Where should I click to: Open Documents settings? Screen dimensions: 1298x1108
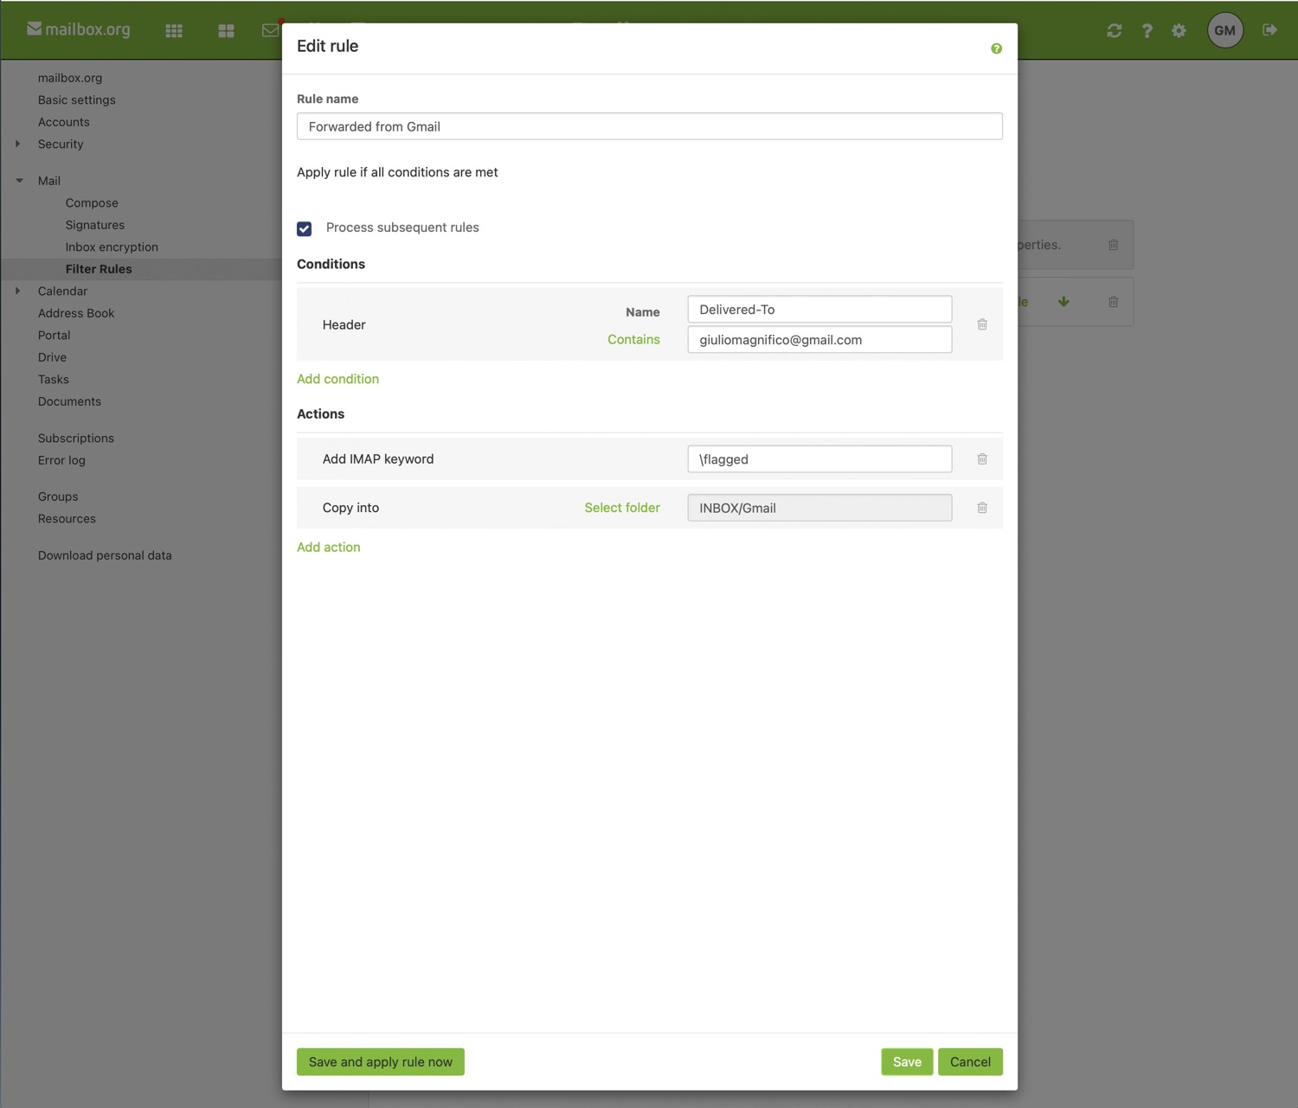click(69, 401)
